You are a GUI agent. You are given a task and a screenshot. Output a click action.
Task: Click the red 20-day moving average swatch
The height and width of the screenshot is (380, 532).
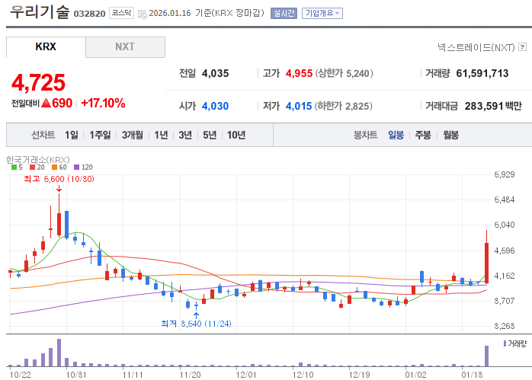point(32,167)
